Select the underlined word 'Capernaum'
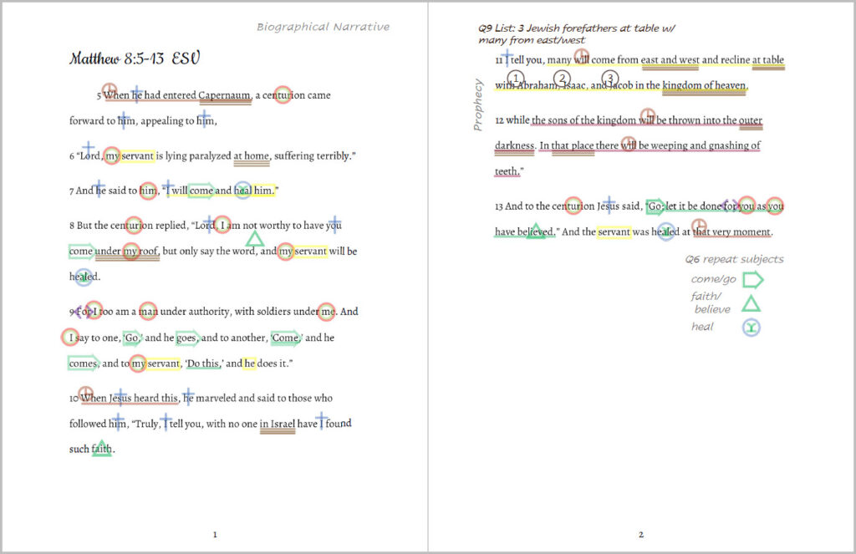 pos(224,95)
